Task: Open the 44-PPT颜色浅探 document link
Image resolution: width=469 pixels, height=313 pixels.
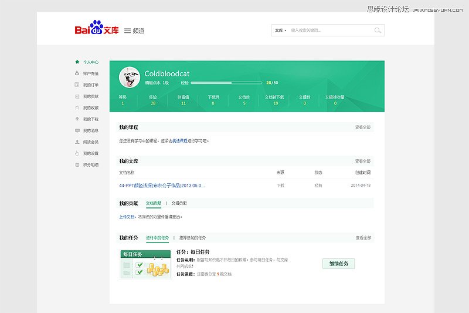Action: coord(162,186)
